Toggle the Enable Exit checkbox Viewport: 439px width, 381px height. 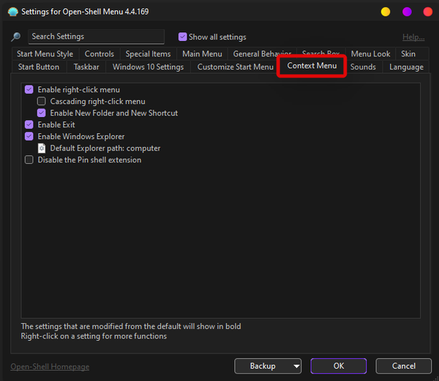coord(29,125)
